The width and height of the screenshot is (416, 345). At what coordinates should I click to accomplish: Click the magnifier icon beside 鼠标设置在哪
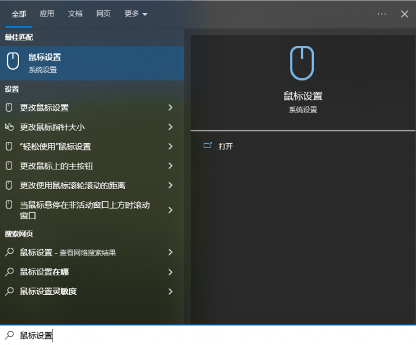[9, 272]
